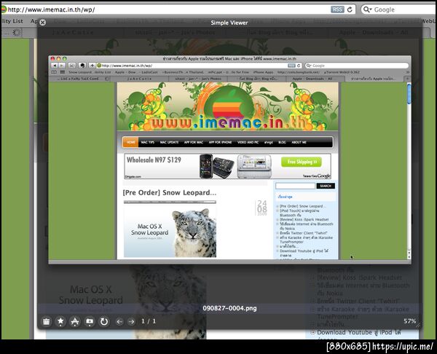437x354 pixels.
Task: Click previewed page vertical scrollbar thumb
Action: 409,94
